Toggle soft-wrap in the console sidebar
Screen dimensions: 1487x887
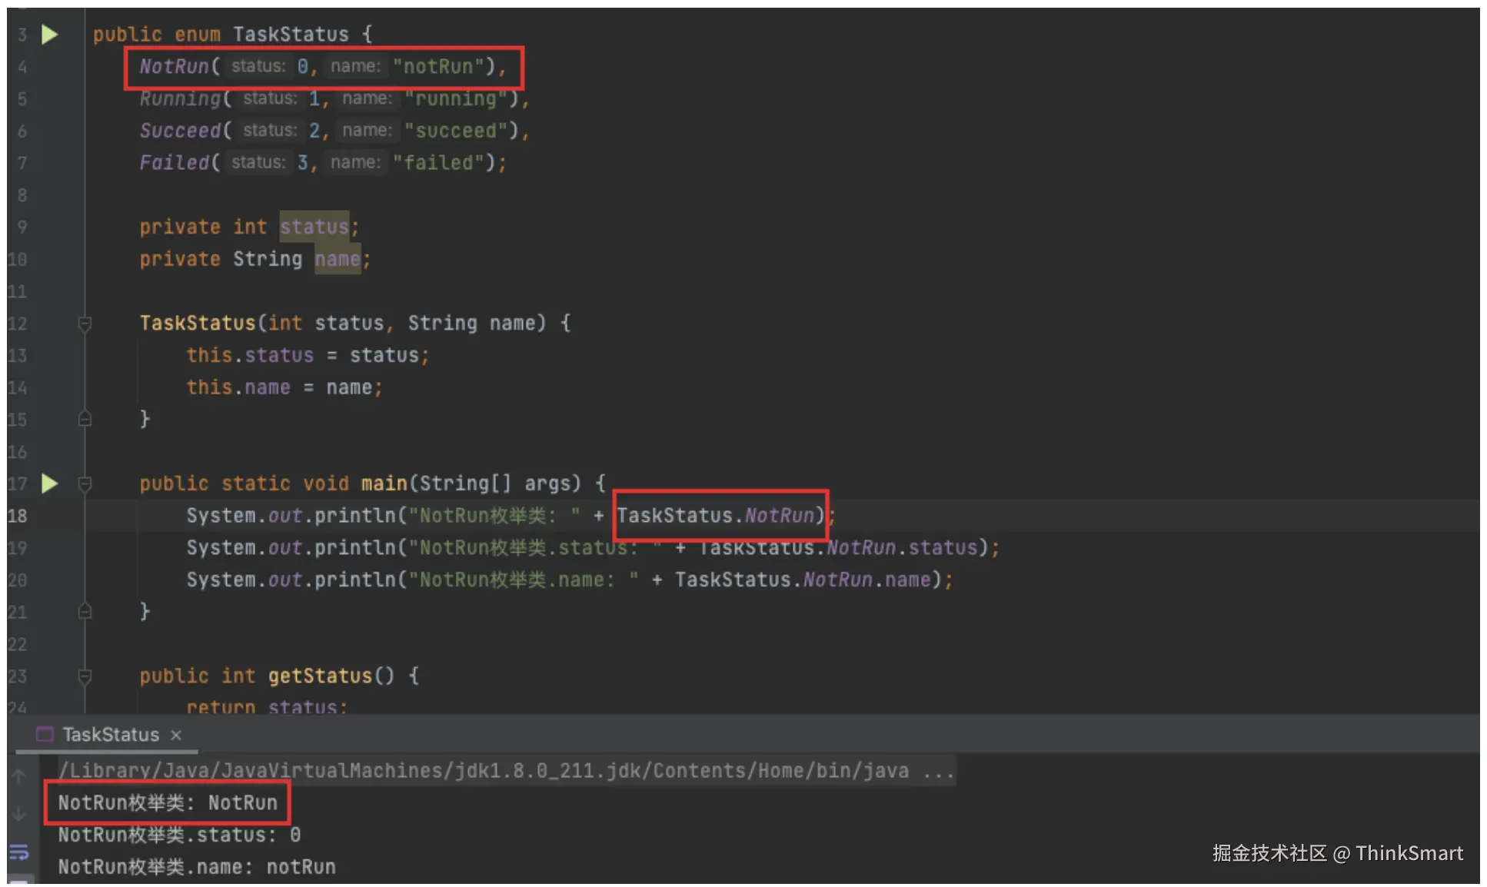pos(19,852)
